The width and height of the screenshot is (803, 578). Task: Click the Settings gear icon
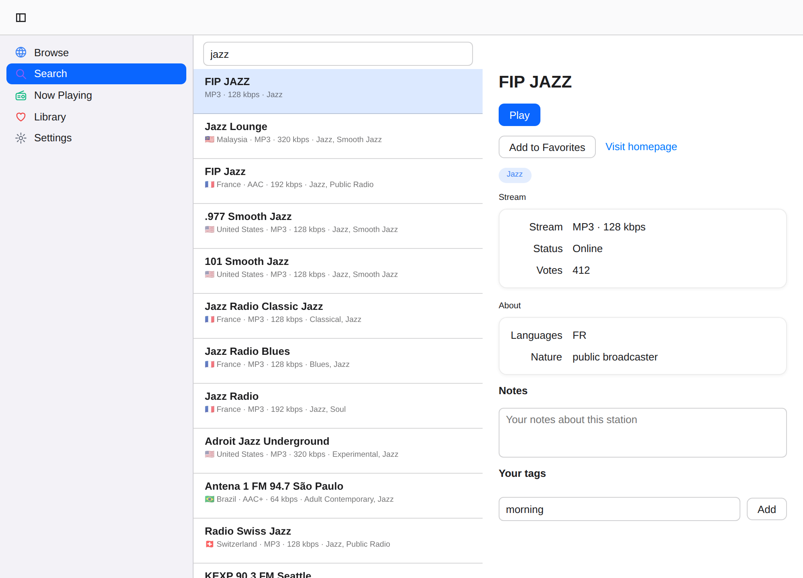pos(21,138)
